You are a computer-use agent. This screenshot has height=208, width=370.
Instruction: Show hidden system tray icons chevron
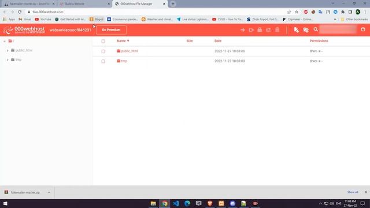pos(320,203)
